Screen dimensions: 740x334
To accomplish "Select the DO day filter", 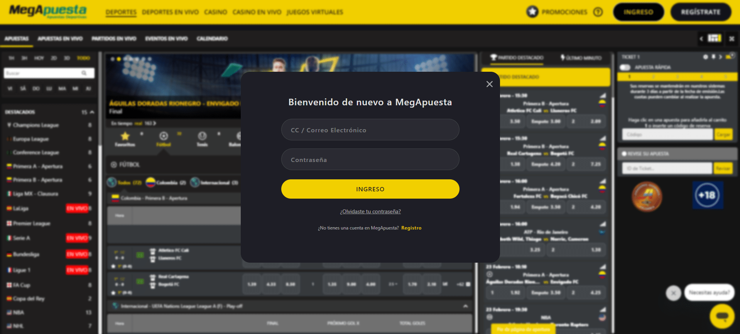I will (36, 88).
